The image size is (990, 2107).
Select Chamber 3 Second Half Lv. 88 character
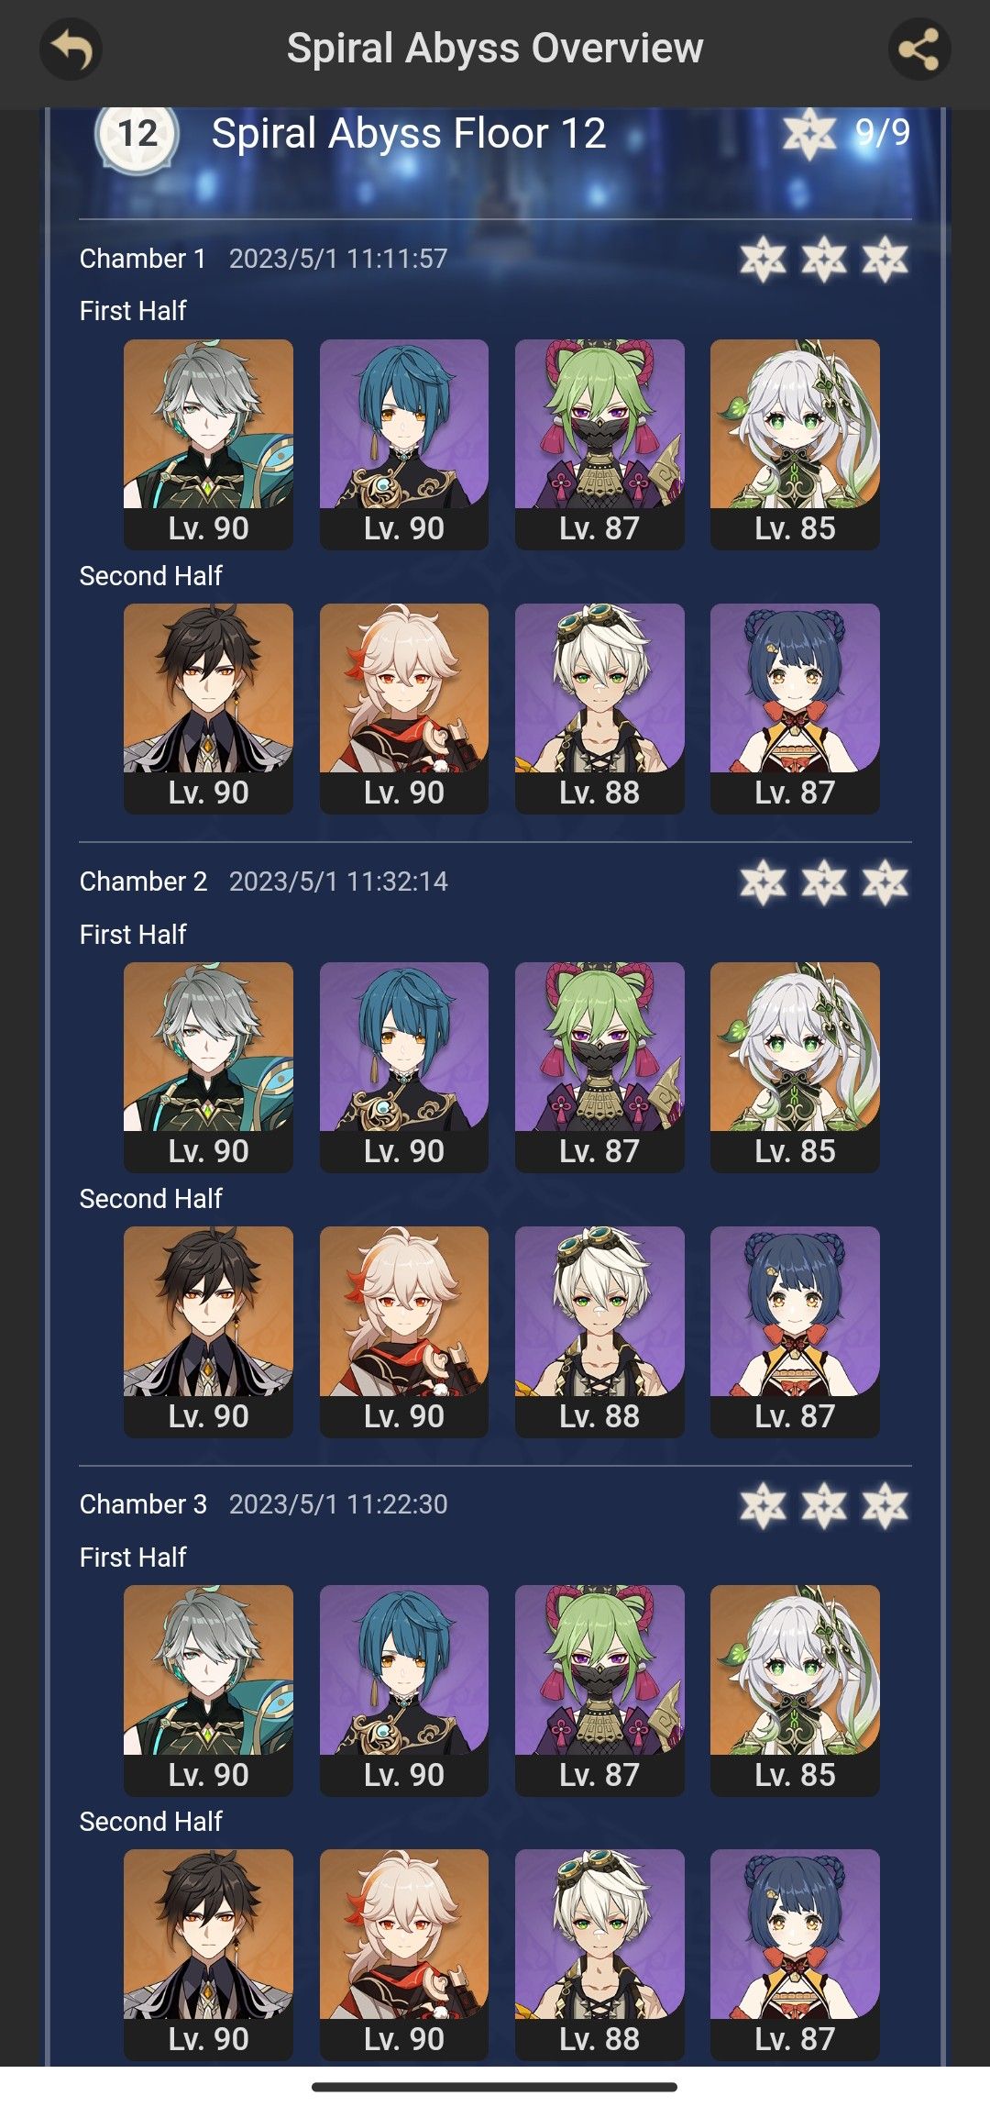(599, 1955)
